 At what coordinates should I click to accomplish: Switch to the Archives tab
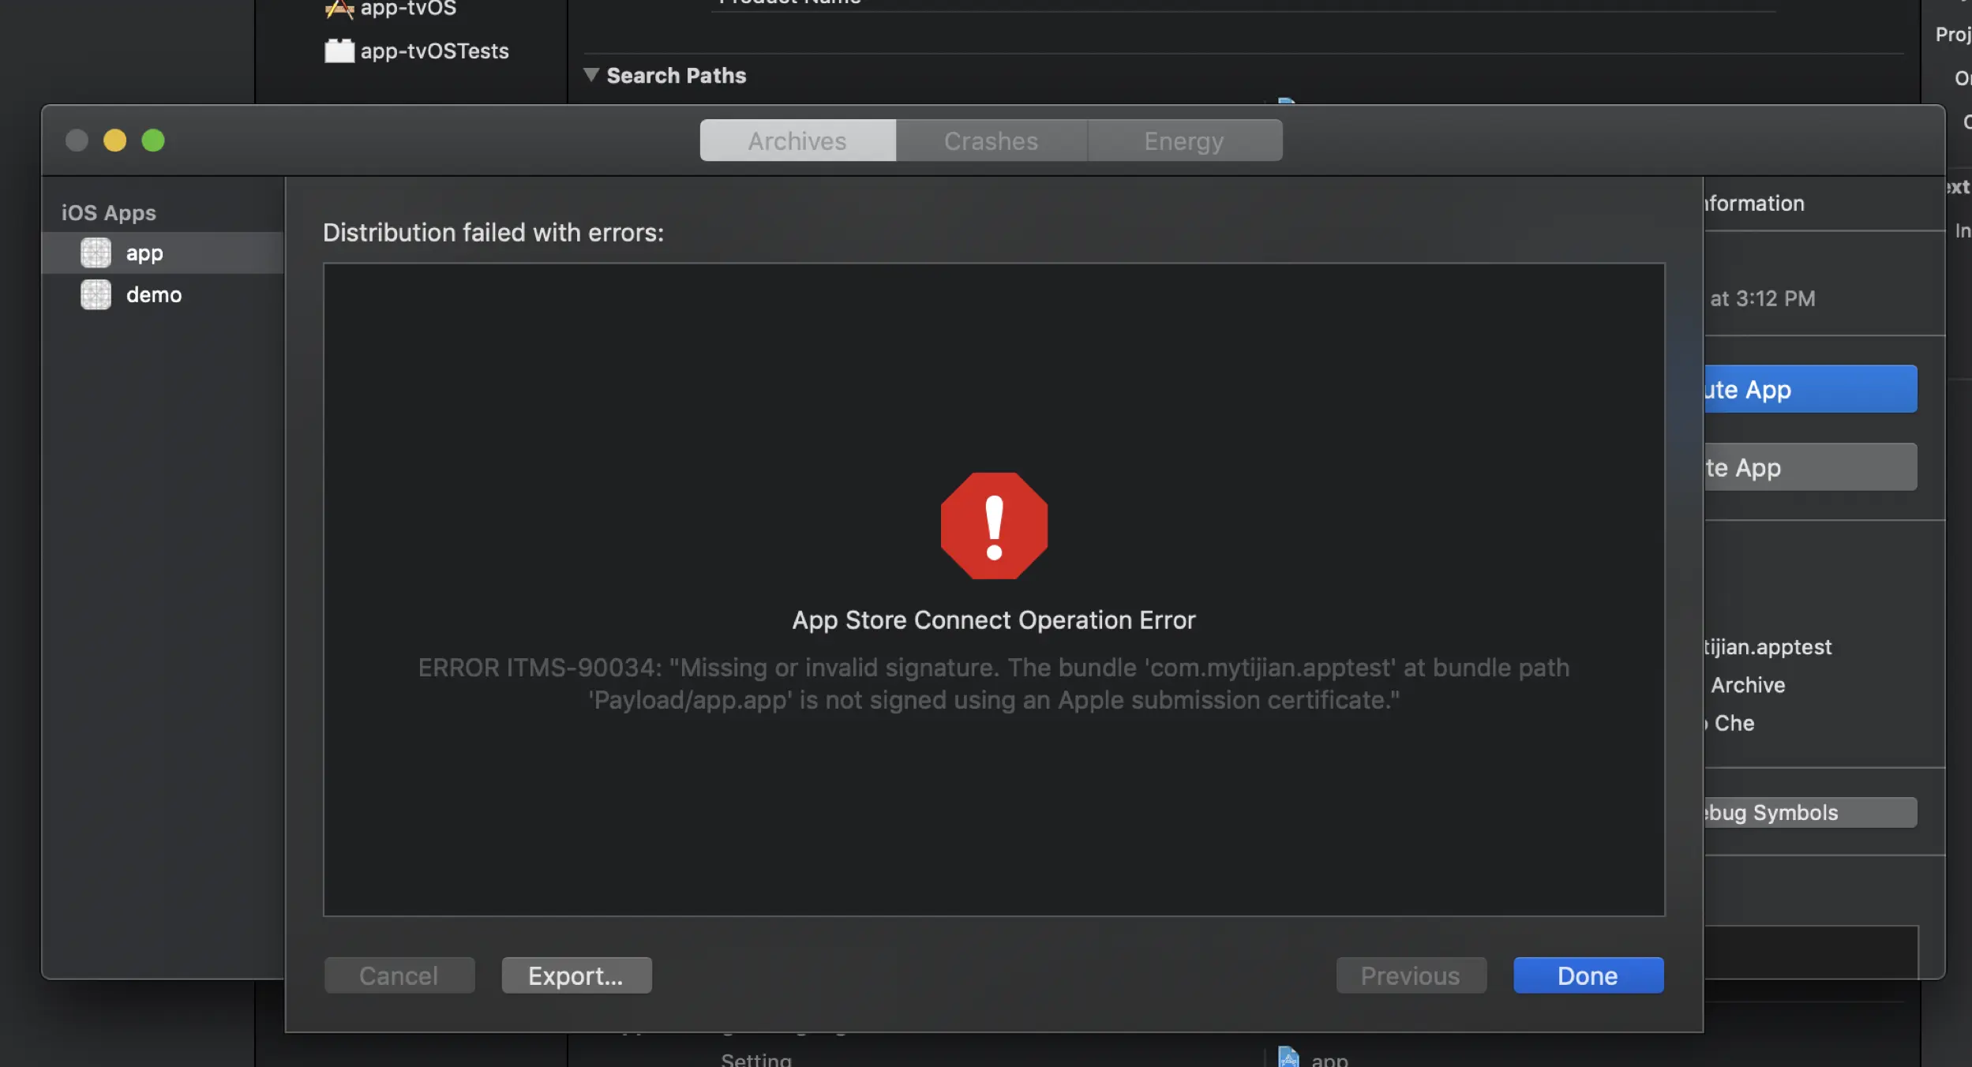click(797, 141)
